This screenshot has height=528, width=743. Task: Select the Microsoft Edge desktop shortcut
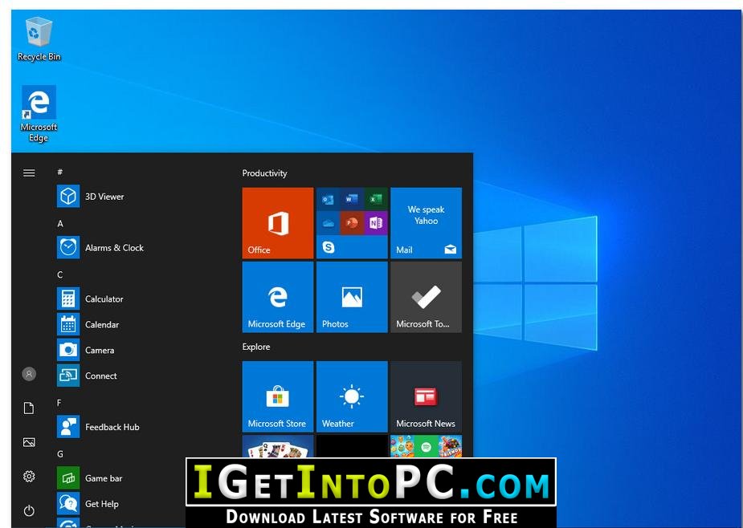pos(39,114)
